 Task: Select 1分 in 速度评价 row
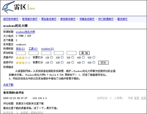click(x=52, y=62)
